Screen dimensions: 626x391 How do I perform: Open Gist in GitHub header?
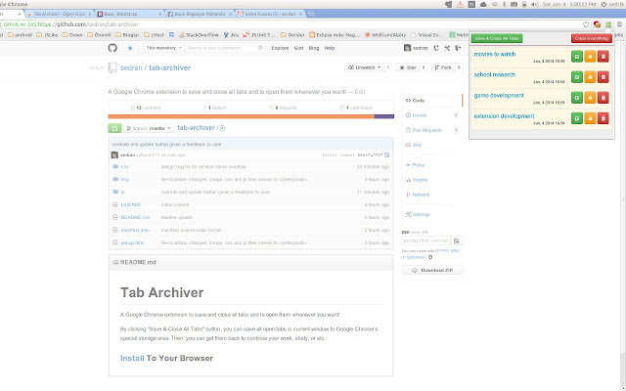point(298,48)
